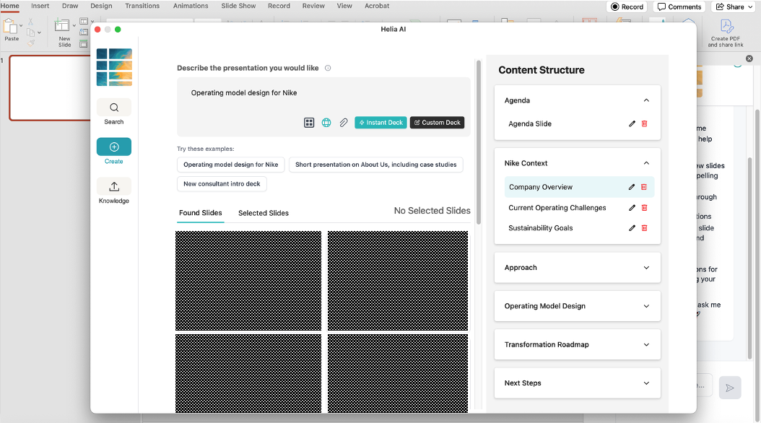This screenshot has height=423, width=761.
Task: Select the Current Operating Challenges row
Action: (579, 208)
